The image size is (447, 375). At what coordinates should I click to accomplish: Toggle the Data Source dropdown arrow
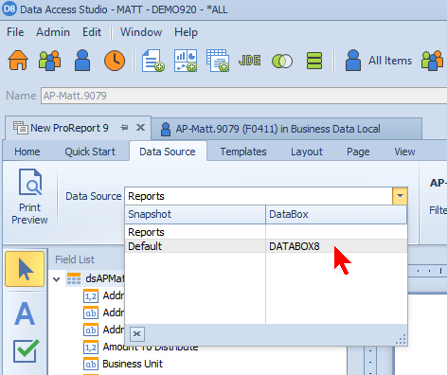(400, 196)
